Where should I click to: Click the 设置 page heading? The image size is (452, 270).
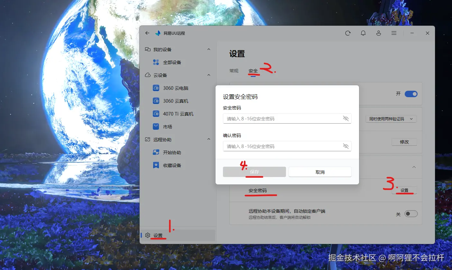click(x=237, y=54)
